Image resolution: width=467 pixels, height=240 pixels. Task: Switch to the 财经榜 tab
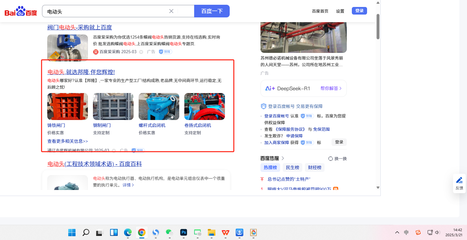(x=315, y=167)
